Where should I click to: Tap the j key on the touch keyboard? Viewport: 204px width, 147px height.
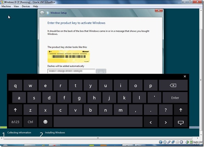pyautogui.click(x=109, y=98)
